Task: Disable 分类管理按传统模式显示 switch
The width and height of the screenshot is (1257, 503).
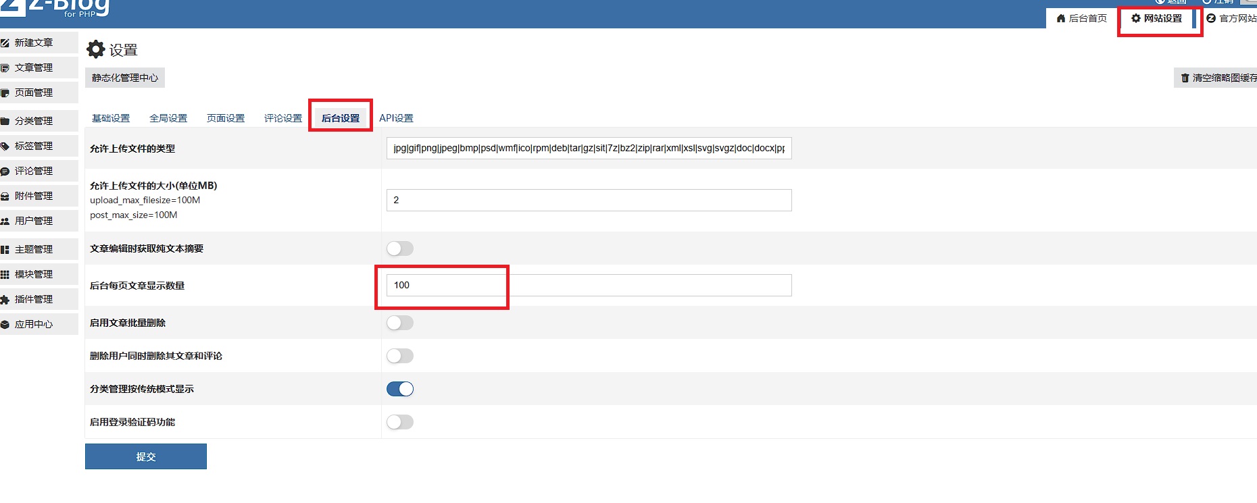Action: click(x=400, y=389)
